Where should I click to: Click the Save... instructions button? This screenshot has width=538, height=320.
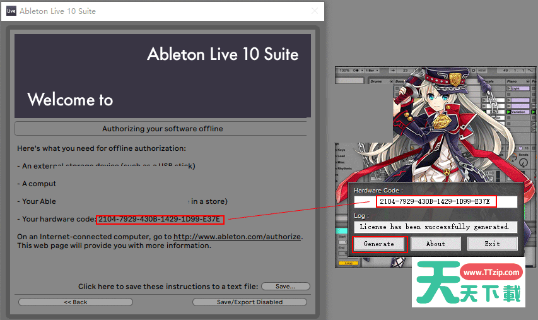(x=286, y=287)
